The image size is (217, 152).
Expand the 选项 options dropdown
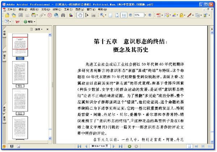coord(38,29)
